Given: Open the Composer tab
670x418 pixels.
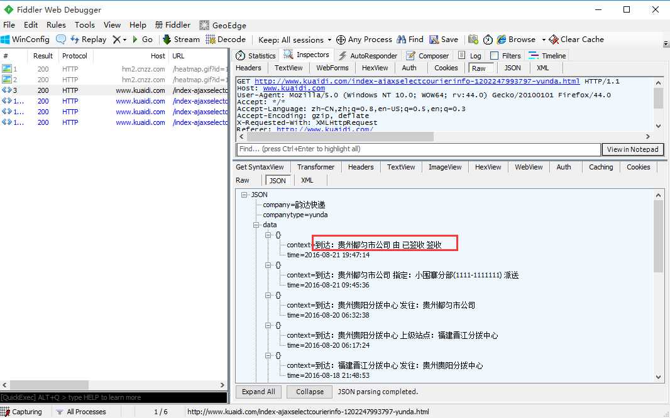Looking at the screenshot, I should (428, 55).
